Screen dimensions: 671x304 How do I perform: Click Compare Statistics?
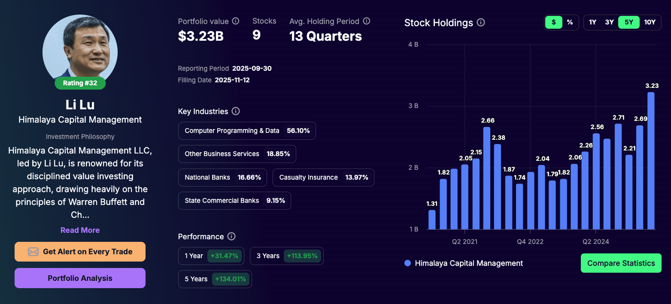621,263
